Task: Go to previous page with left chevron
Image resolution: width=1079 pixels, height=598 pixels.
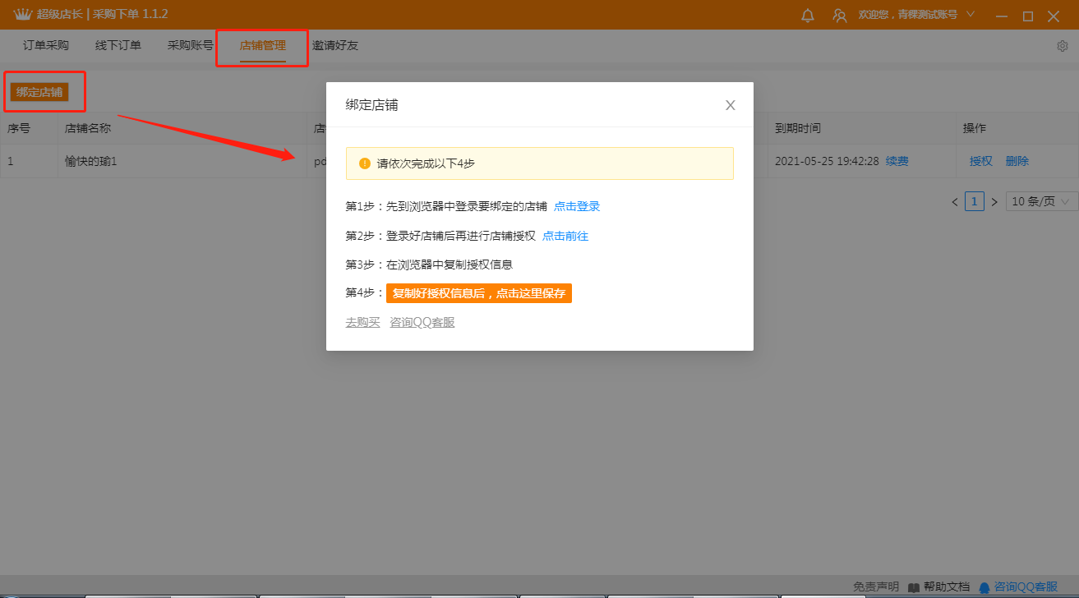Action: tap(954, 201)
